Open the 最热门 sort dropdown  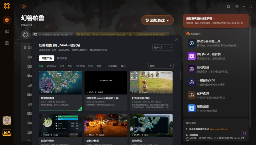click(161, 66)
